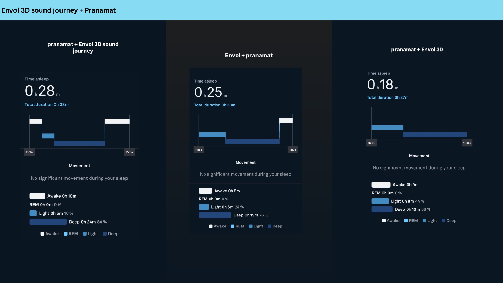Click the Deep legend square in left panel

tap(105, 234)
